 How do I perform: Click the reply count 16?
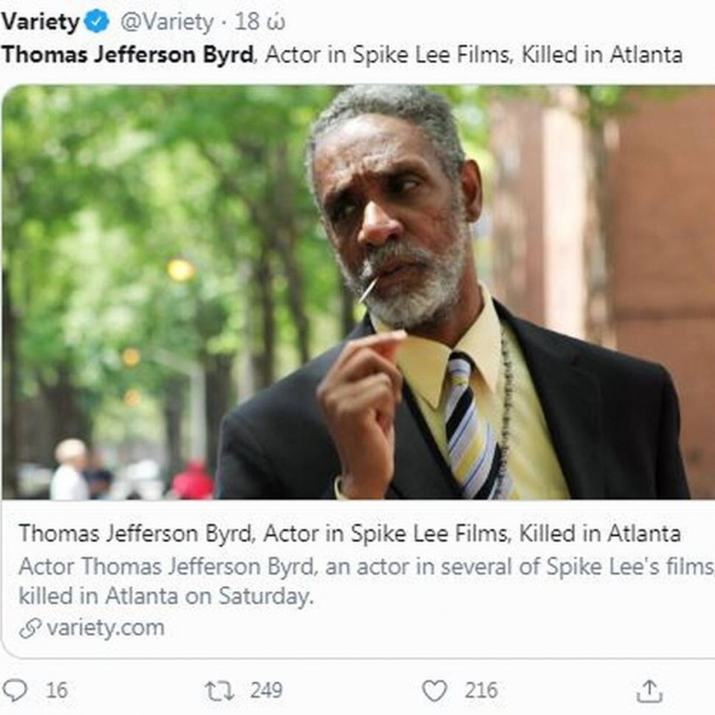(x=57, y=691)
